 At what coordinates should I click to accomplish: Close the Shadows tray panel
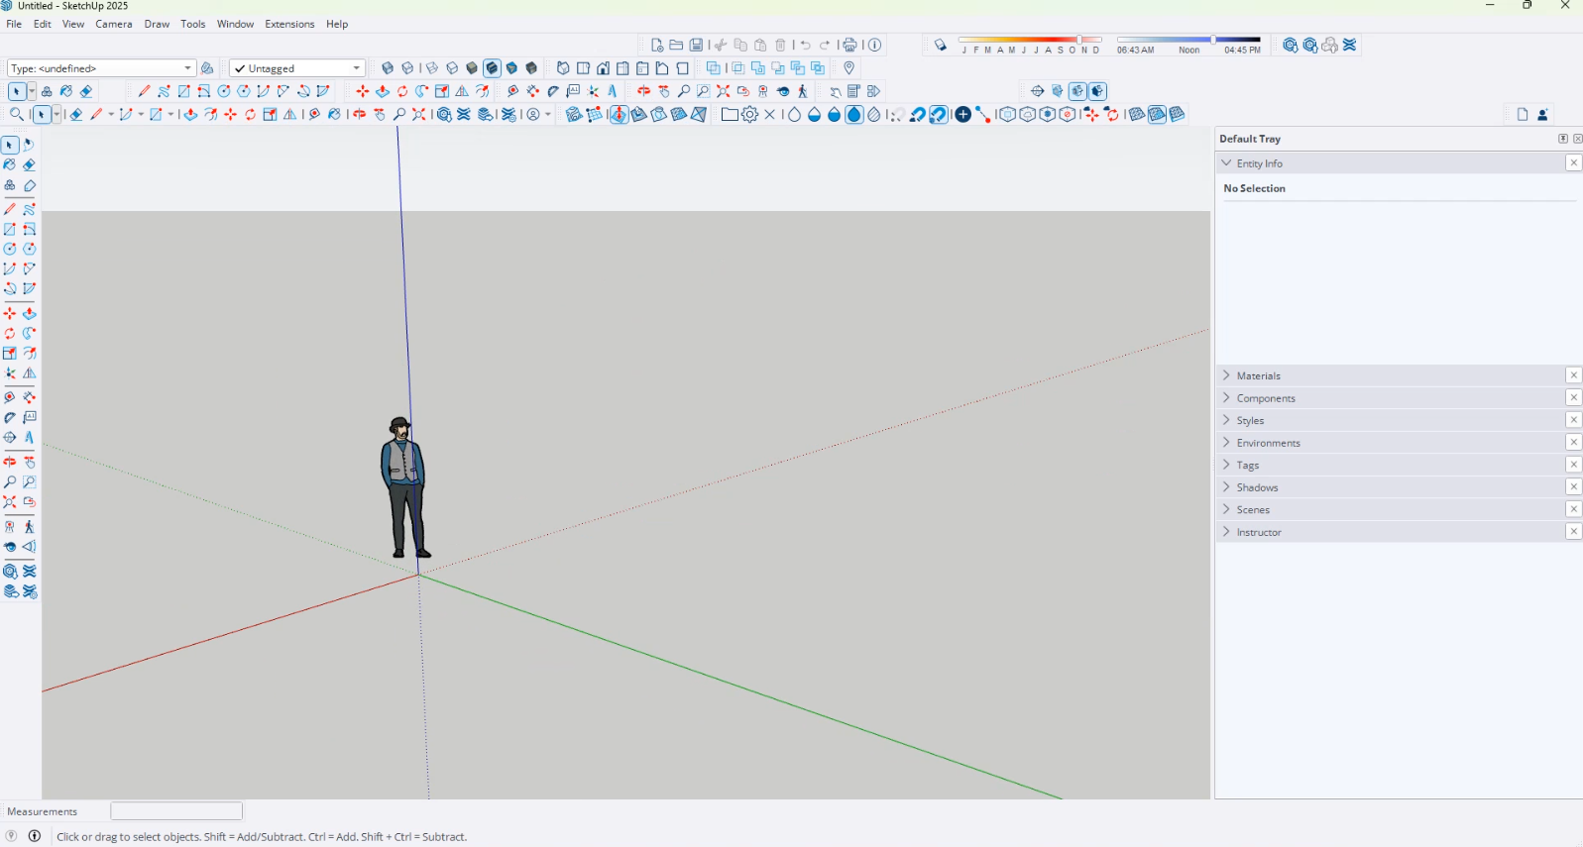(1573, 487)
